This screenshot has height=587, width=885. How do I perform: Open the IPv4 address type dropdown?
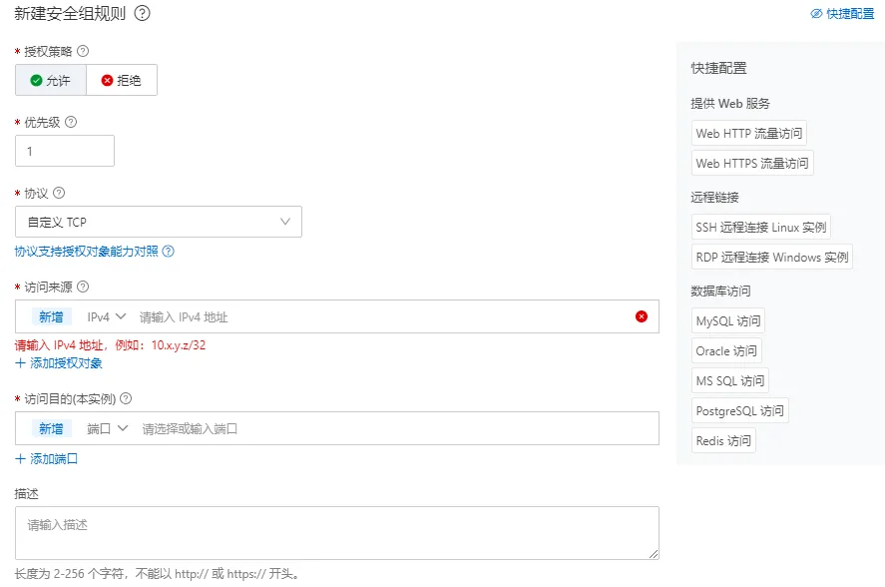[105, 315]
